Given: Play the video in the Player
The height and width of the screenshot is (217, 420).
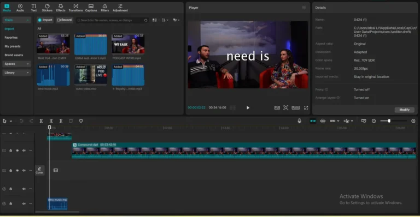Looking at the screenshot, I should coord(248,107).
